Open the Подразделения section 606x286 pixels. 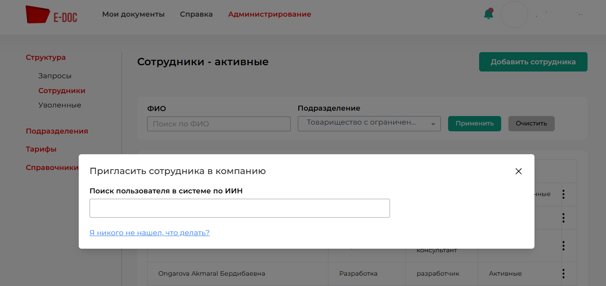[x=57, y=131]
